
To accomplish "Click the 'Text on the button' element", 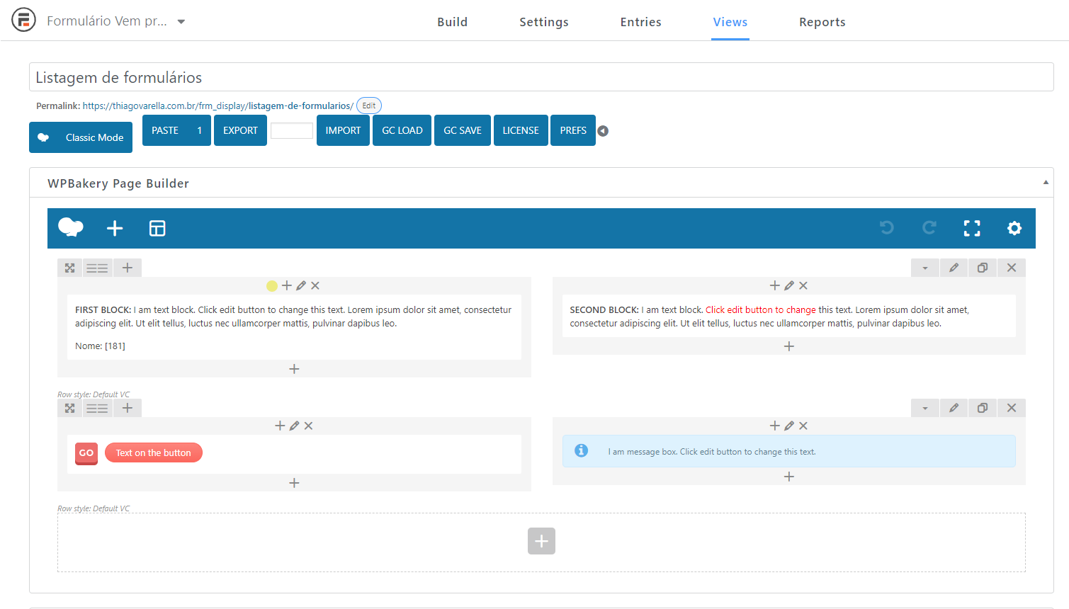I will [154, 453].
